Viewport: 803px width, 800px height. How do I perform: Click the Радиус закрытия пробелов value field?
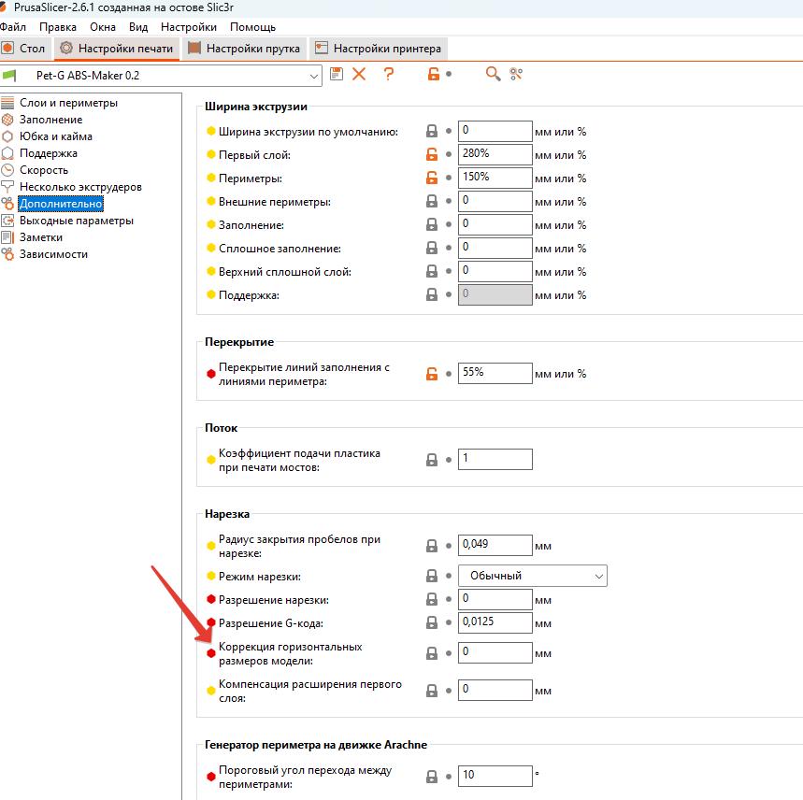495,545
